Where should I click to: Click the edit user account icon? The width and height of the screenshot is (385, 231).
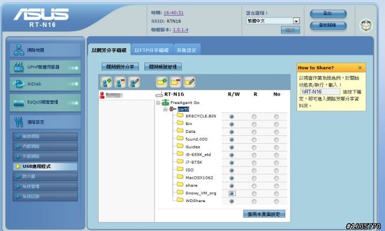(x=134, y=82)
